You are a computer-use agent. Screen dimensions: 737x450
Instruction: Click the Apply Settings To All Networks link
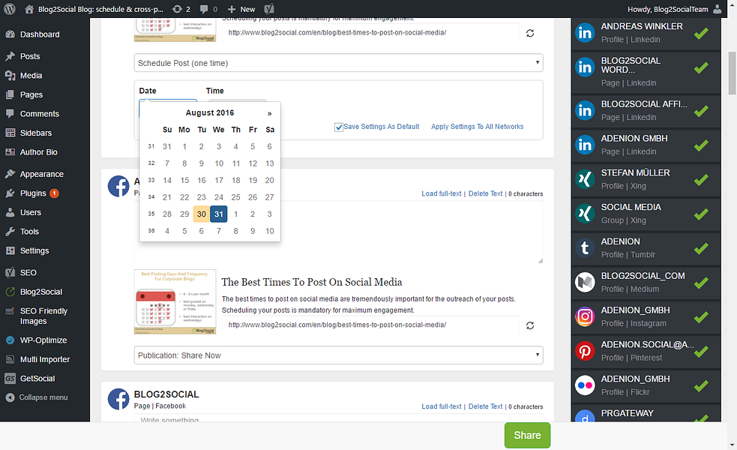[477, 127]
